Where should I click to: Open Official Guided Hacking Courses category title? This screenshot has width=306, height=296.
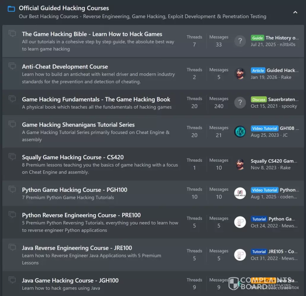[x=64, y=8]
